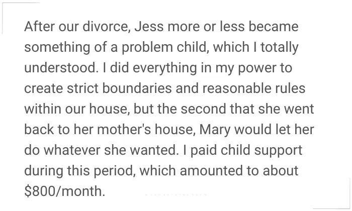The width and height of the screenshot is (352, 211).
Task: Click the phrase 'child support'
Action: [x=261, y=151]
